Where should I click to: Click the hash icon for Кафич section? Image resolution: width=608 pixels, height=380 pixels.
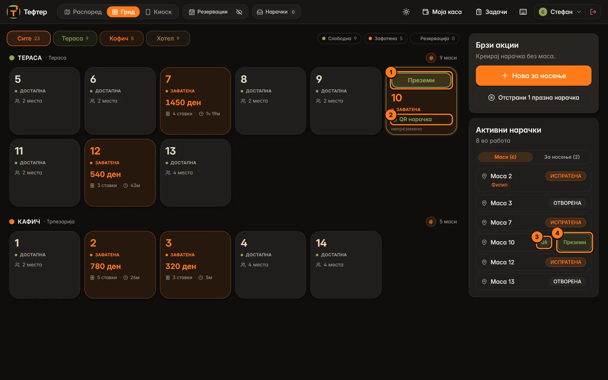pyautogui.click(x=431, y=222)
